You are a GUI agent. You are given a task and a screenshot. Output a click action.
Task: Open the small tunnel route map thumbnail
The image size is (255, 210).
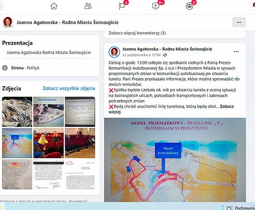pyautogui.click(x=17, y=143)
